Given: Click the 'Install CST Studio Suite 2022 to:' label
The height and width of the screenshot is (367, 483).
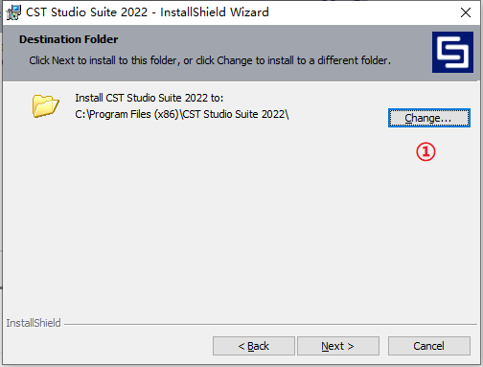Looking at the screenshot, I should click(149, 98).
